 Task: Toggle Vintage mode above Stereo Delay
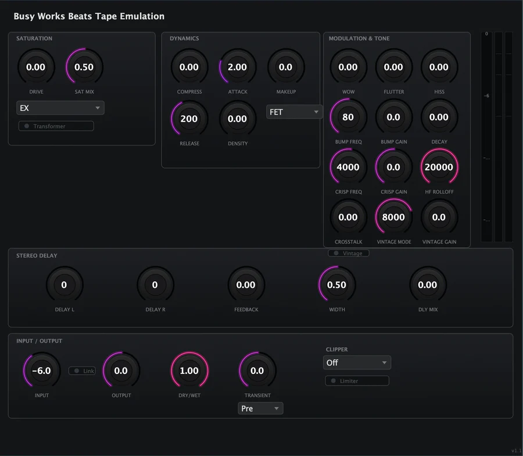[x=349, y=253]
